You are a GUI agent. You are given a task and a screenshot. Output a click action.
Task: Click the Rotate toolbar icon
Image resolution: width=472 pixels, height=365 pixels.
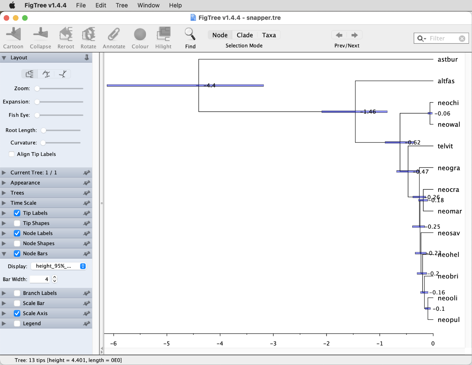[88, 34]
